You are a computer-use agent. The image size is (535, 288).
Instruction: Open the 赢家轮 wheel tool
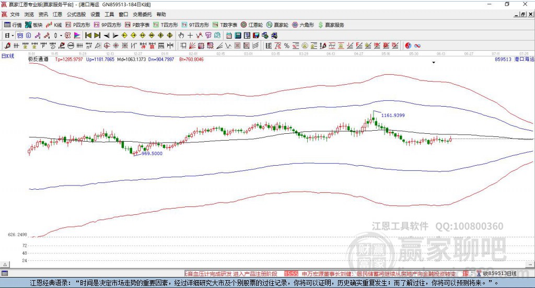[277, 25]
